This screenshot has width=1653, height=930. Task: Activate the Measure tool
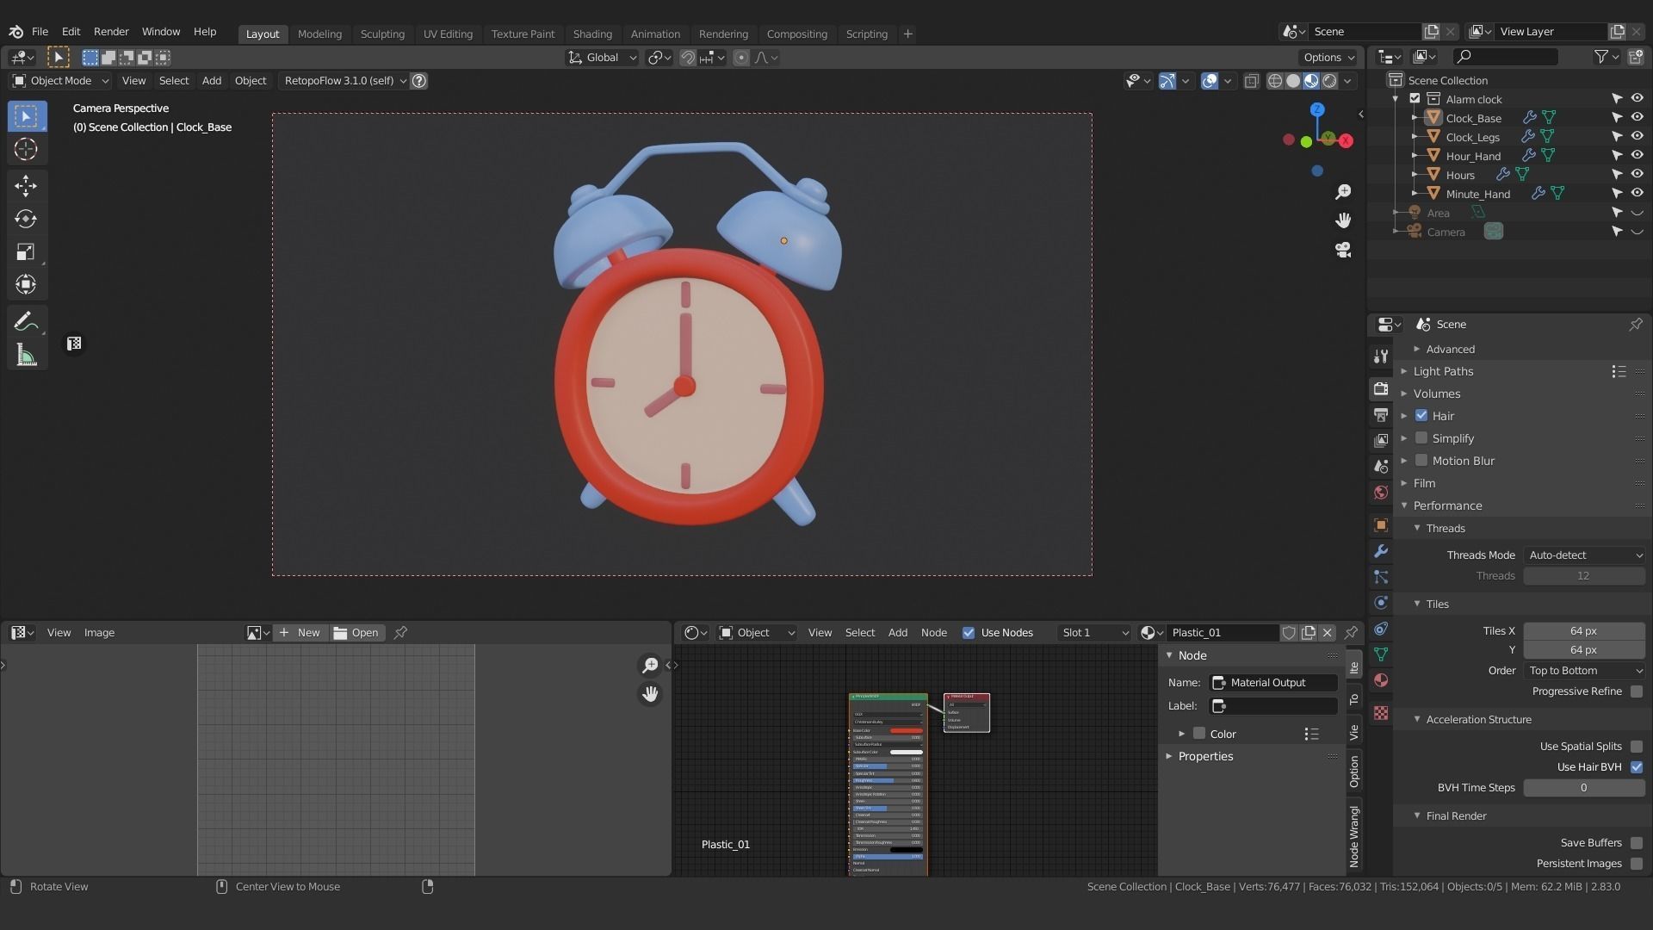coord(27,354)
